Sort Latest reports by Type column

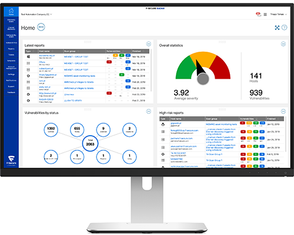click(x=31, y=51)
